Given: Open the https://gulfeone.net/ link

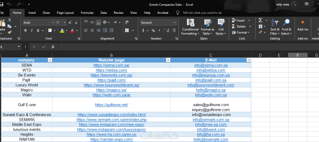Looking at the screenshot, I should pos(111,105).
